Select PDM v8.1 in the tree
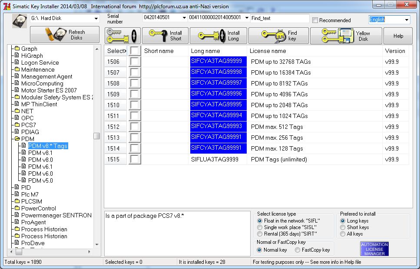Viewport: 420px width, 269px height. pos(40,153)
